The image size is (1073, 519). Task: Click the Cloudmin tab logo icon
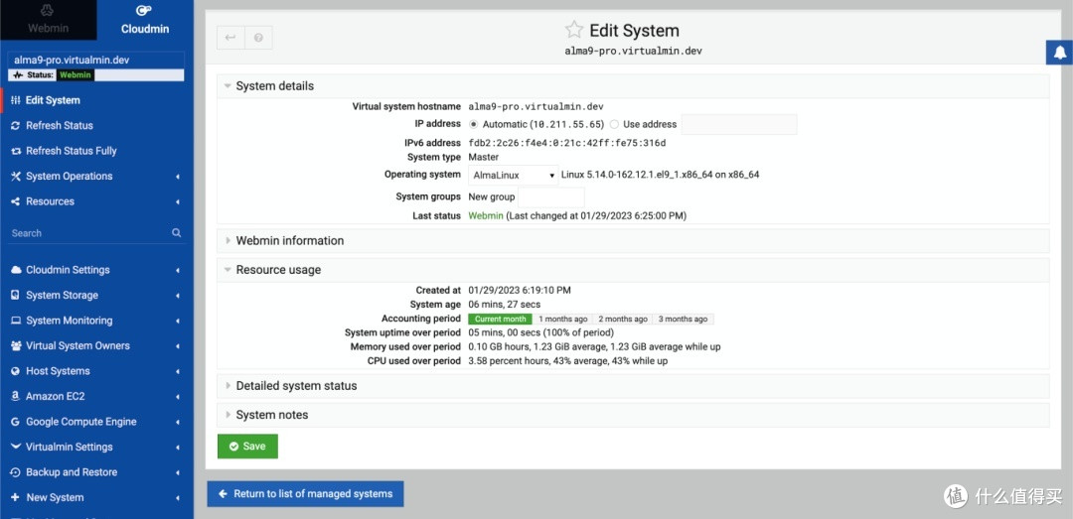[x=144, y=10]
